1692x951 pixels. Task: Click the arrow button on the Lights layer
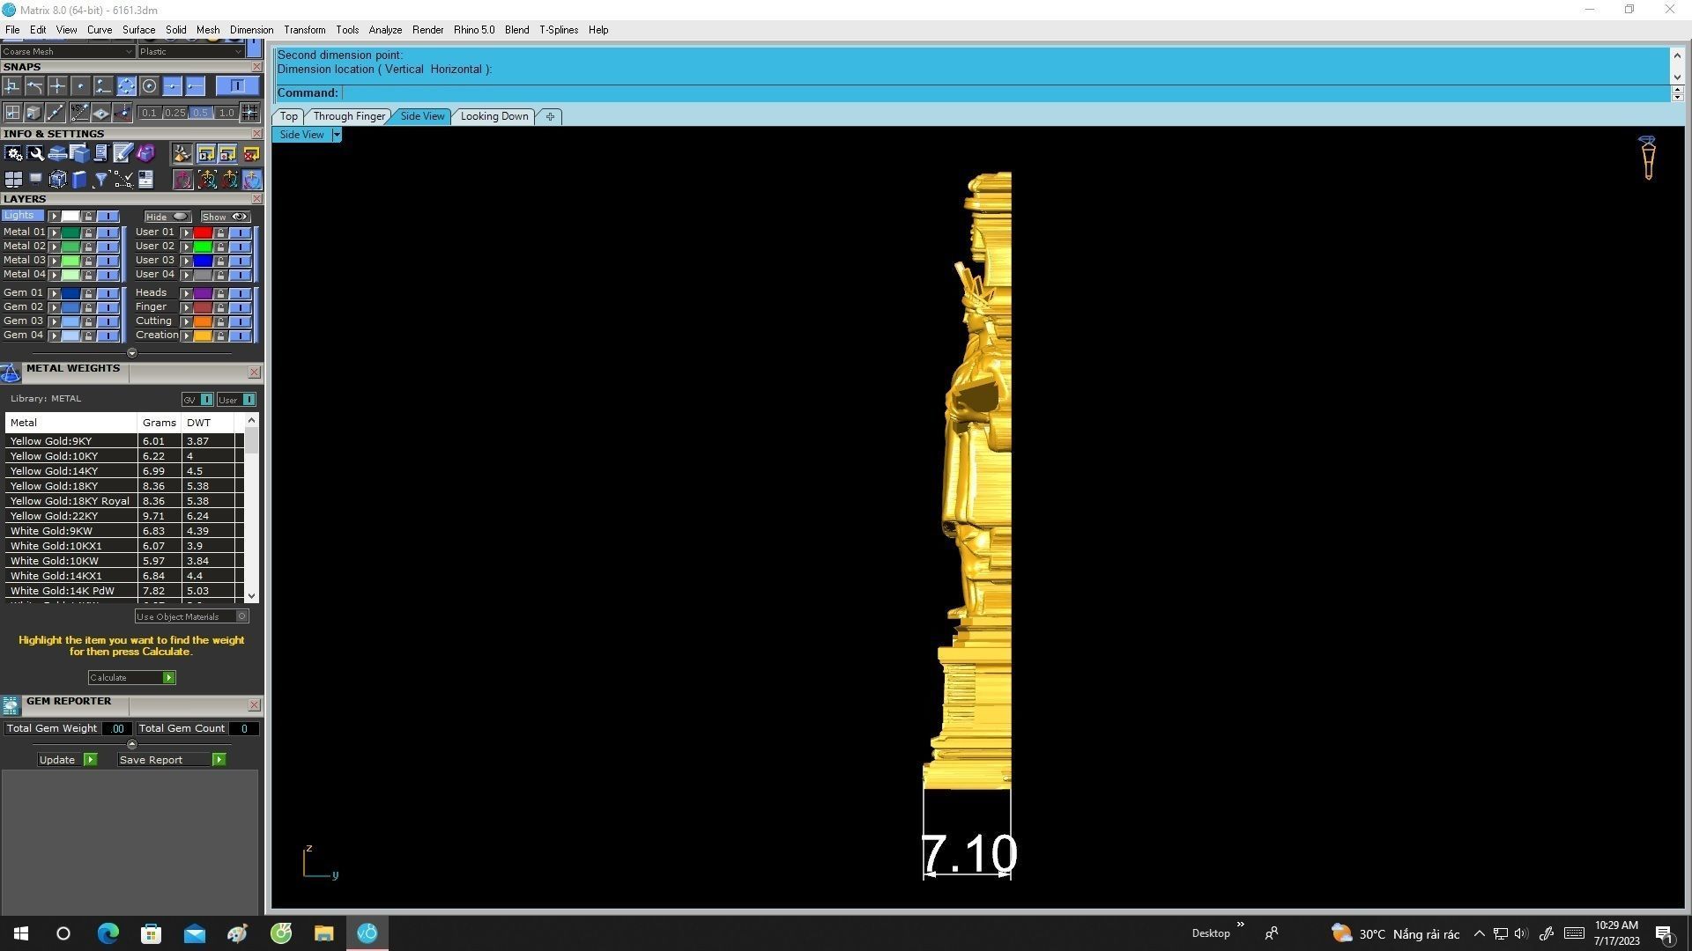[54, 217]
